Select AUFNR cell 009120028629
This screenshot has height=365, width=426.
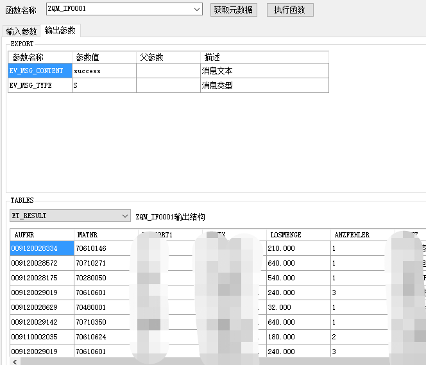[42, 307]
